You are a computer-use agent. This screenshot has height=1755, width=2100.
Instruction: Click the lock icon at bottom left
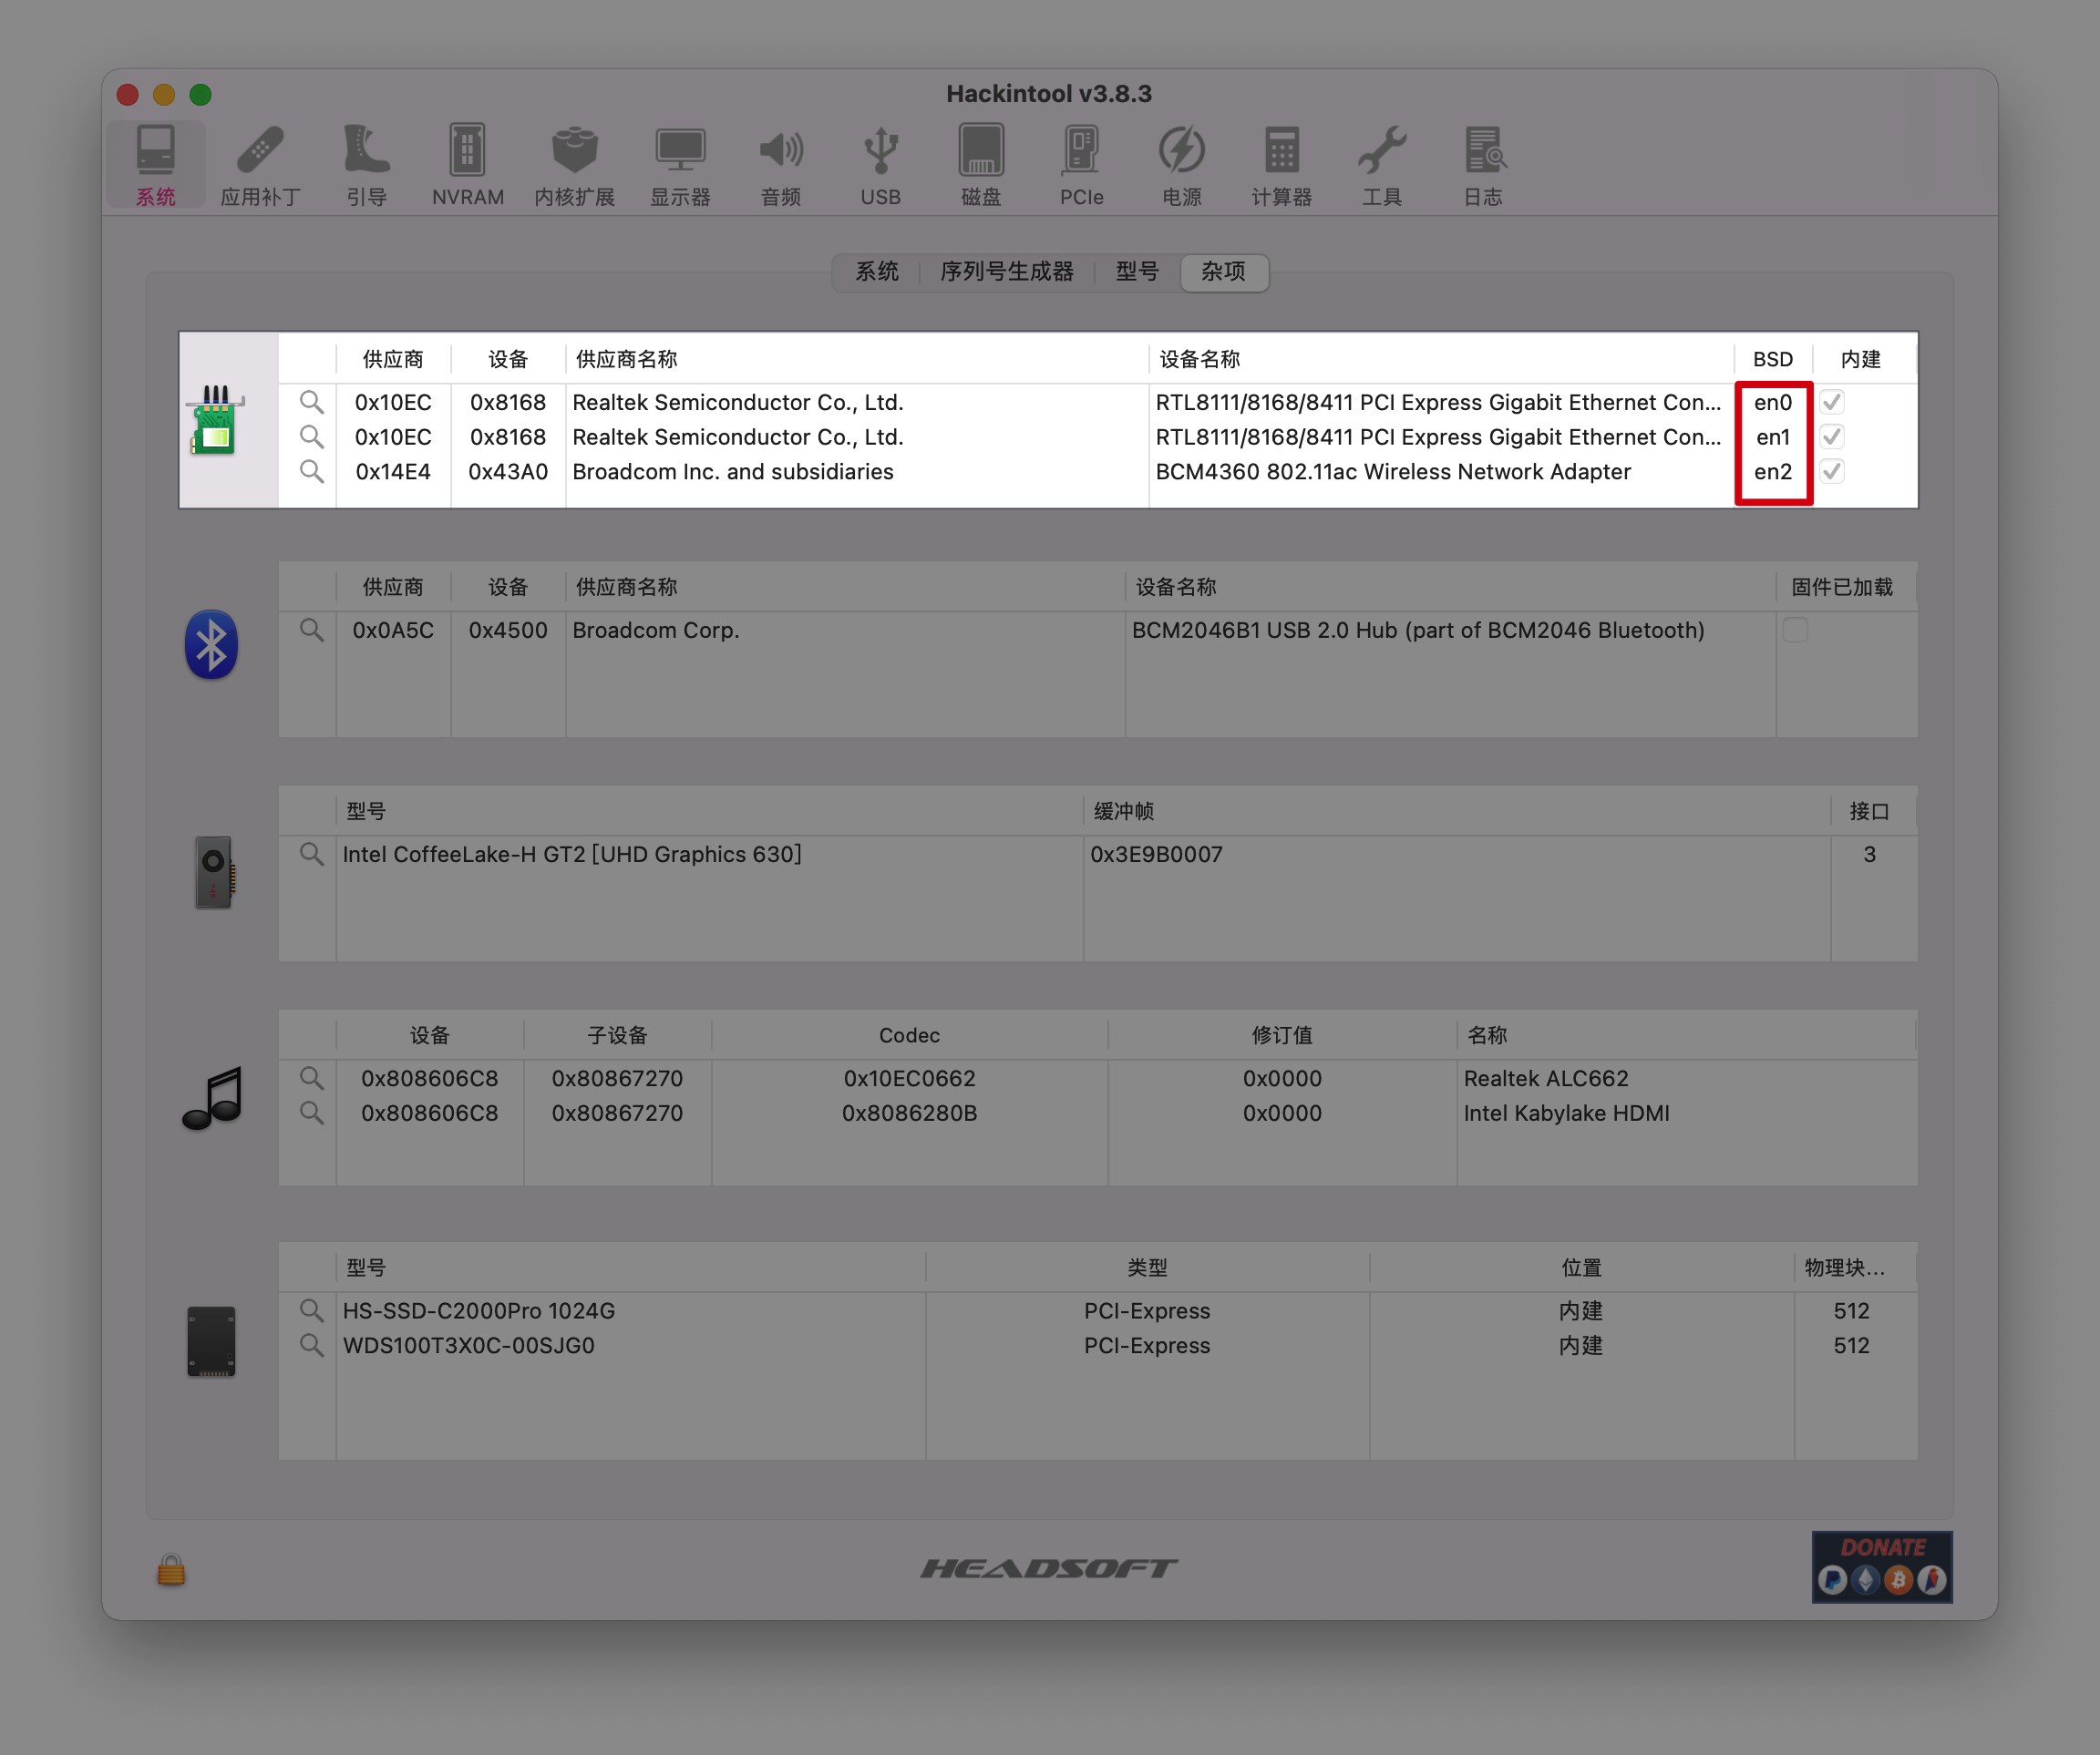171,1570
